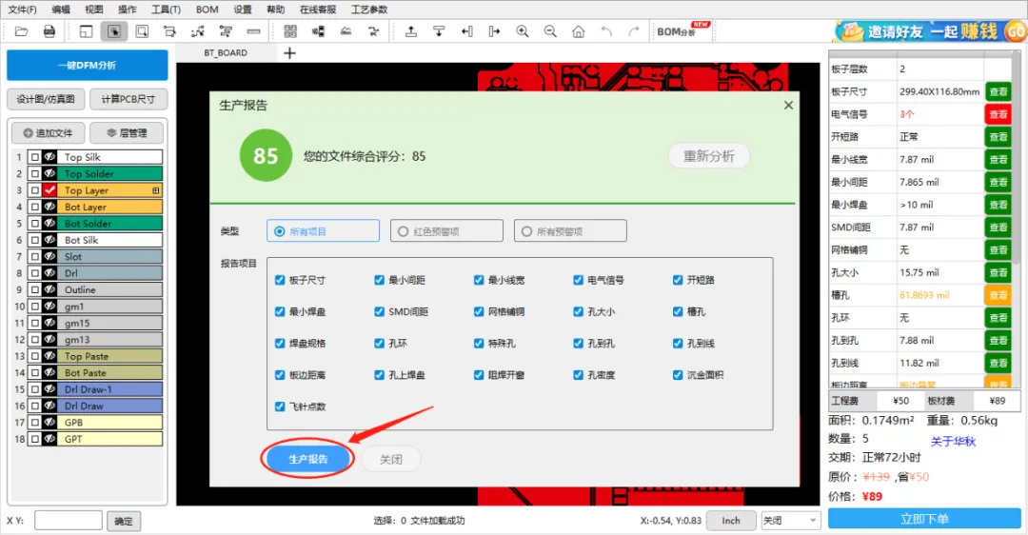Start 一键DFM分析

coord(88,66)
